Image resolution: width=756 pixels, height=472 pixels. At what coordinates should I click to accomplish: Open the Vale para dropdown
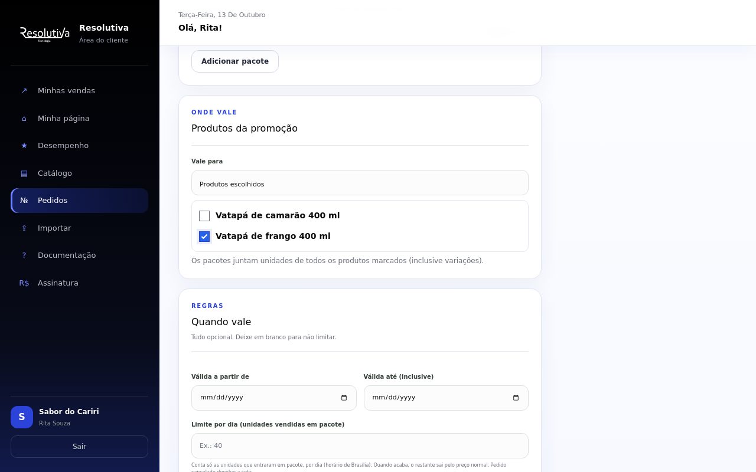point(360,183)
